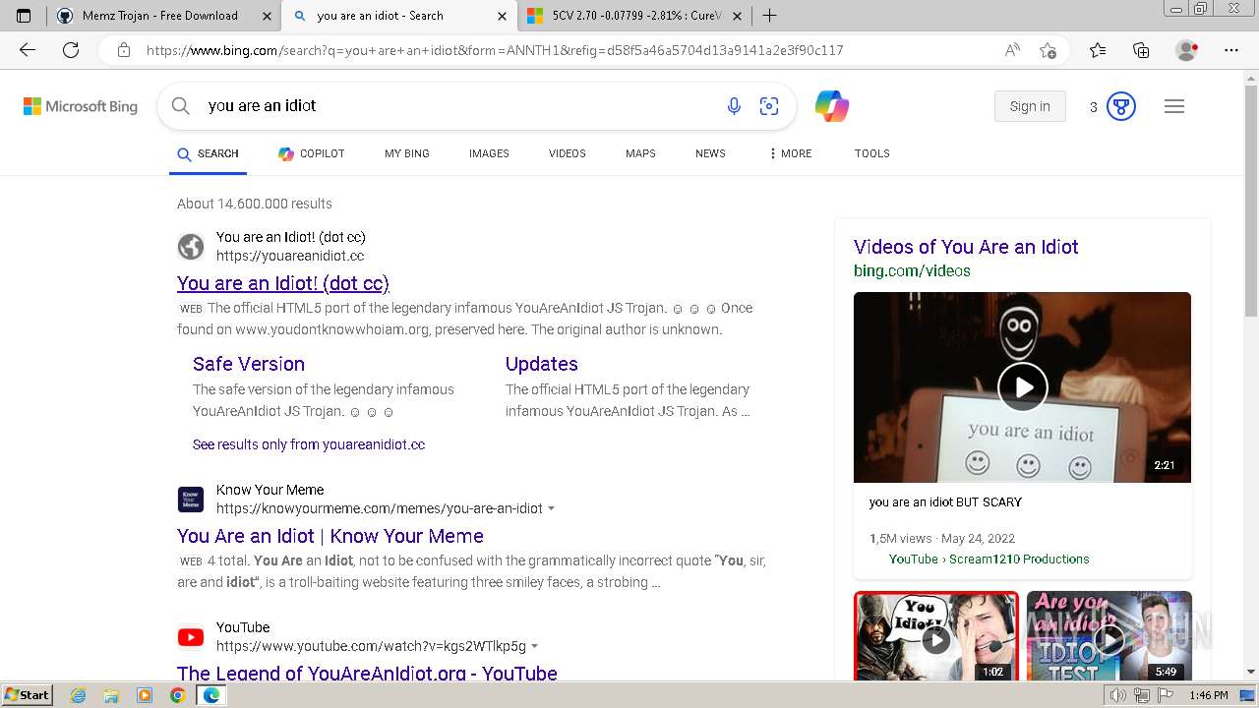This screenshot has width=1259, height=708.
Task: Open the TOOLS filter option
Action: 871,153
